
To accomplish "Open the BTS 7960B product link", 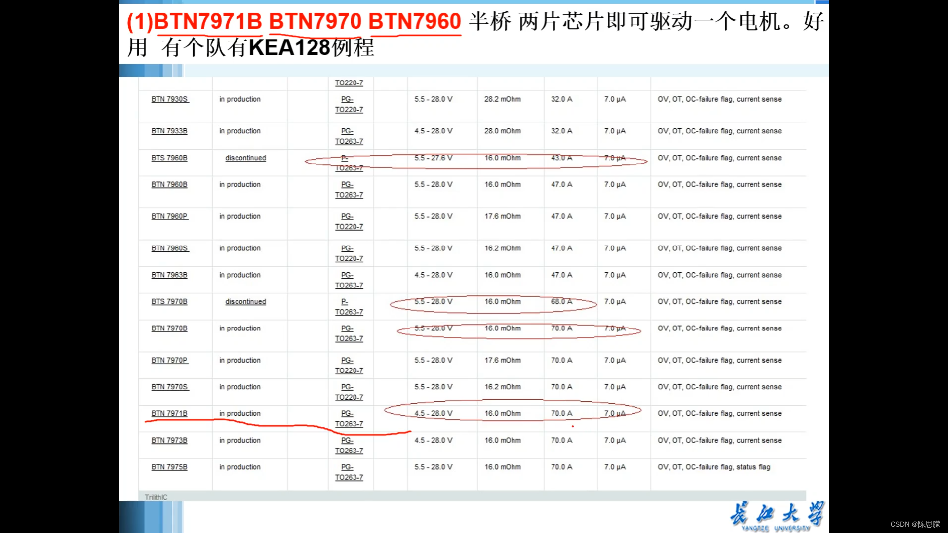I will click(x=169, y=158).
